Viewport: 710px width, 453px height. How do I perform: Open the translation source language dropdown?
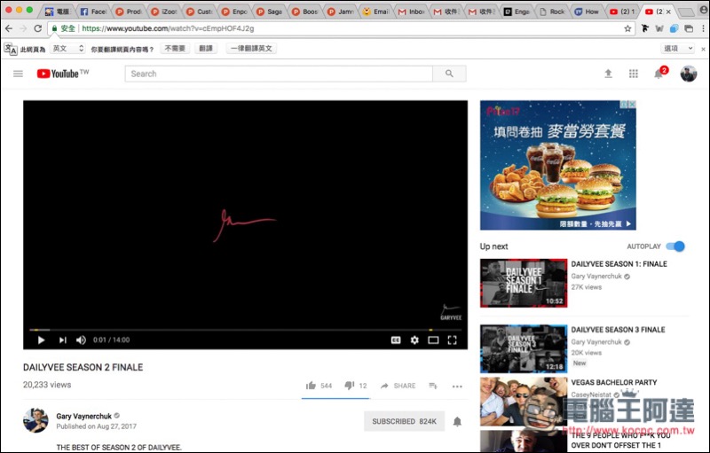pyautogui.click(x=67, y=49)
